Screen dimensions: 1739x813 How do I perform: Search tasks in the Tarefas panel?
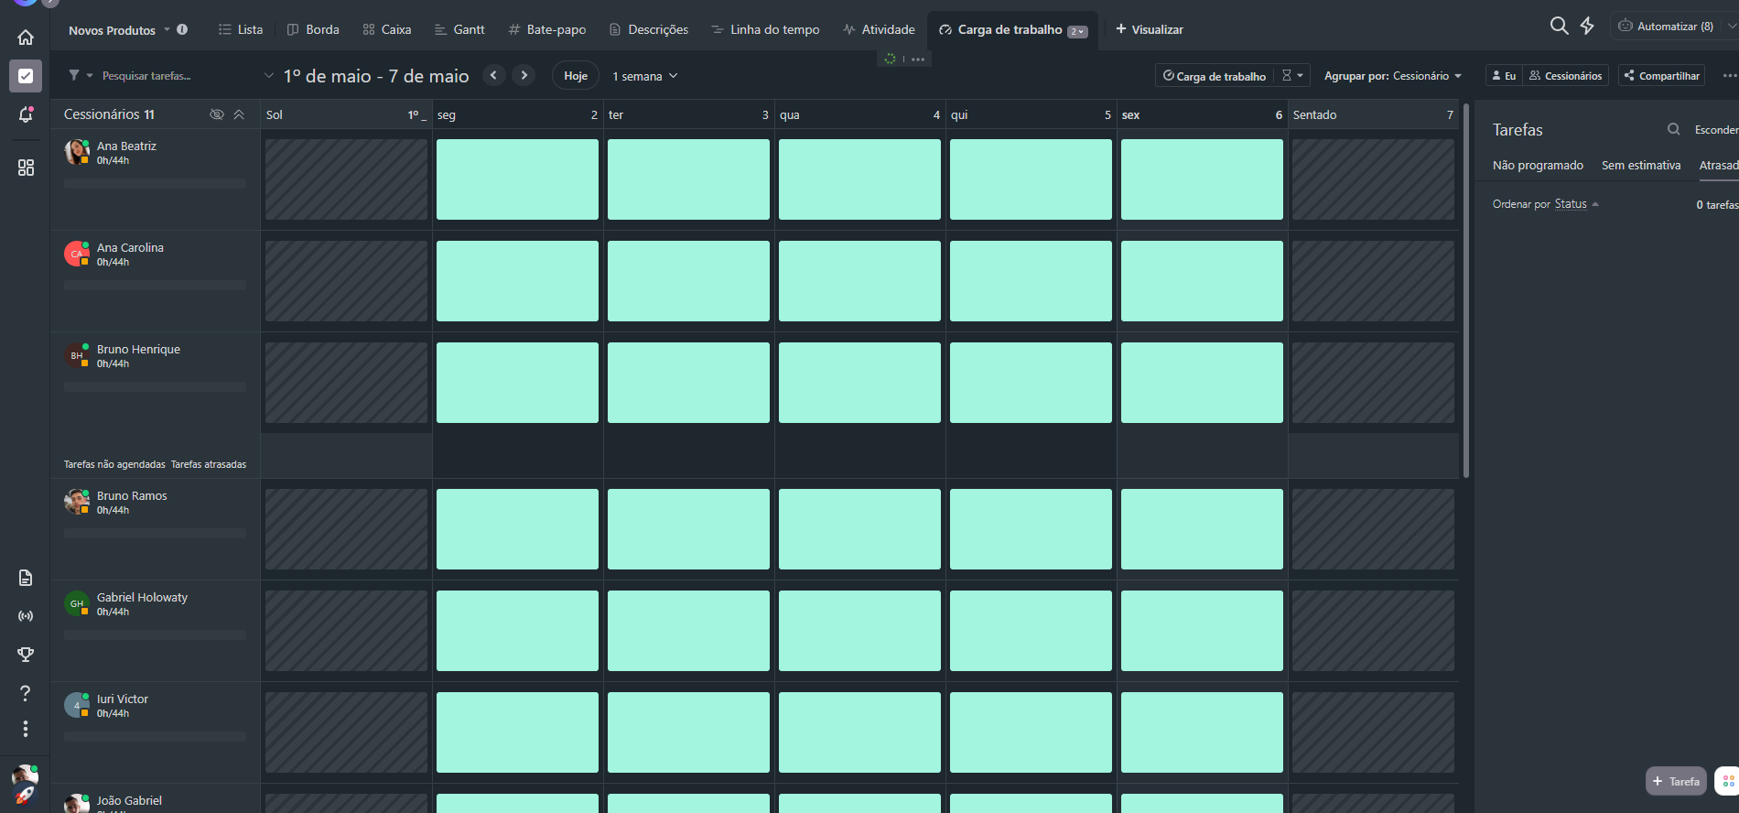[1673, 130]
